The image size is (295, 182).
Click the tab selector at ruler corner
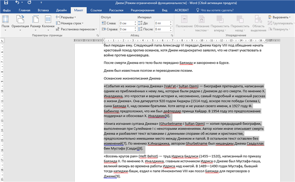click(2, 40)
